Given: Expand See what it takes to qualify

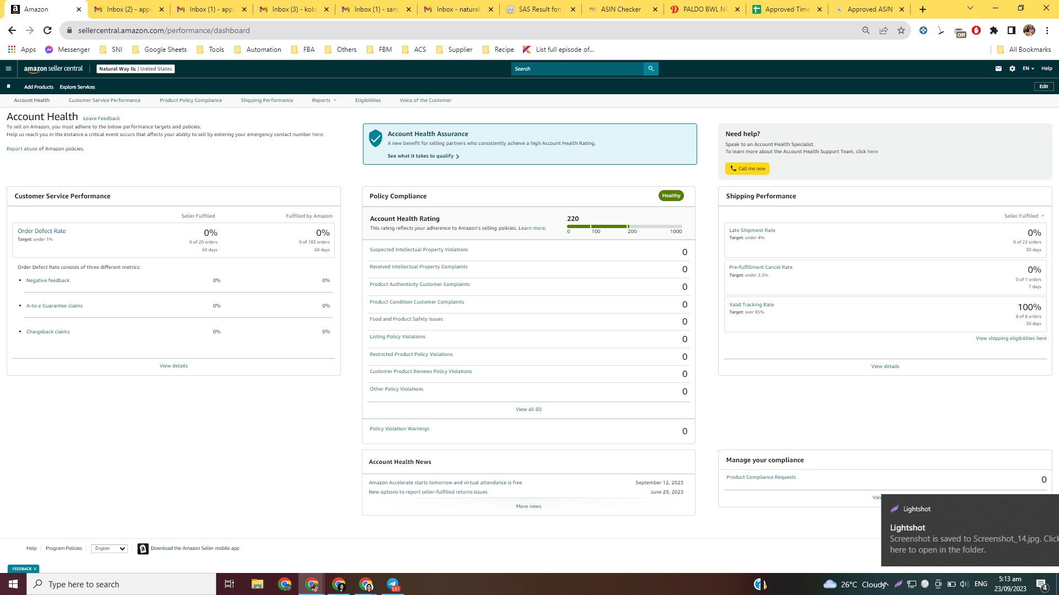Looking at the screenshot, I should point(424,156).
